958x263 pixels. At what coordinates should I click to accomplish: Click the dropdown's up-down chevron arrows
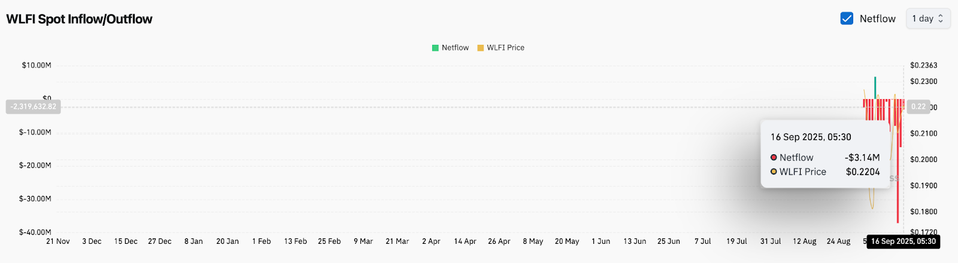point(941,19)
